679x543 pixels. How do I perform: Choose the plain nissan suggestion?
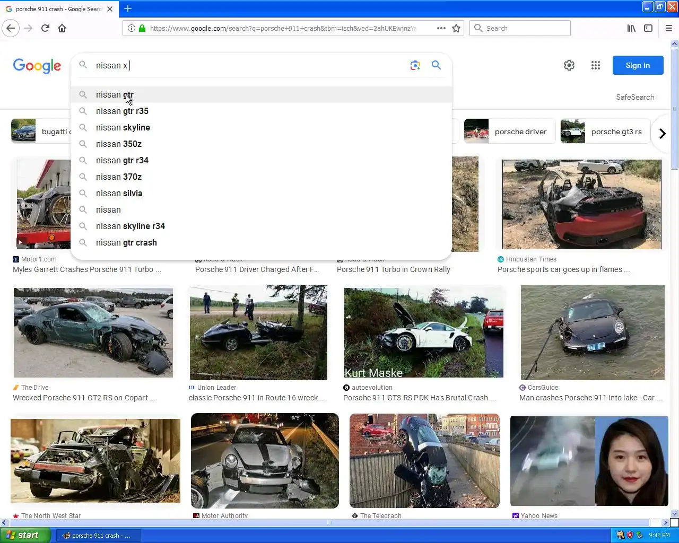point(261,209)
